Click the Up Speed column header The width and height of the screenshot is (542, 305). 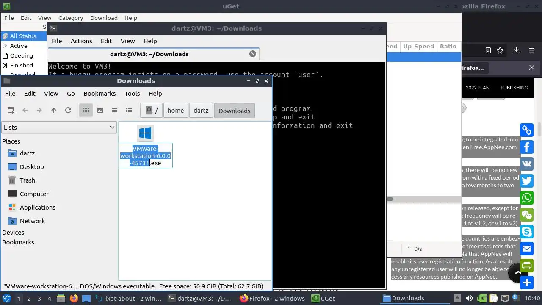[418, 47]
